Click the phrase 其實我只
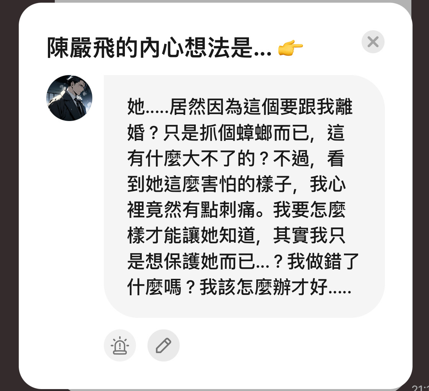The height and width of the screenshot is (391, 429). pyautogui.click(x=309, y=235)
